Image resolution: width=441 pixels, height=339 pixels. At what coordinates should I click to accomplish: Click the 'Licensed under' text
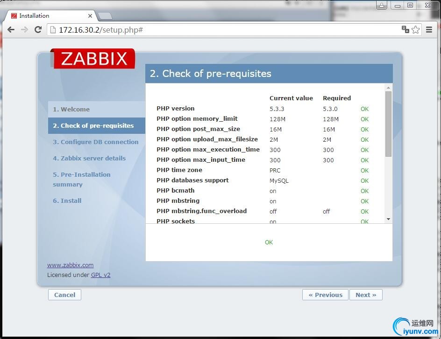point(68,275)
